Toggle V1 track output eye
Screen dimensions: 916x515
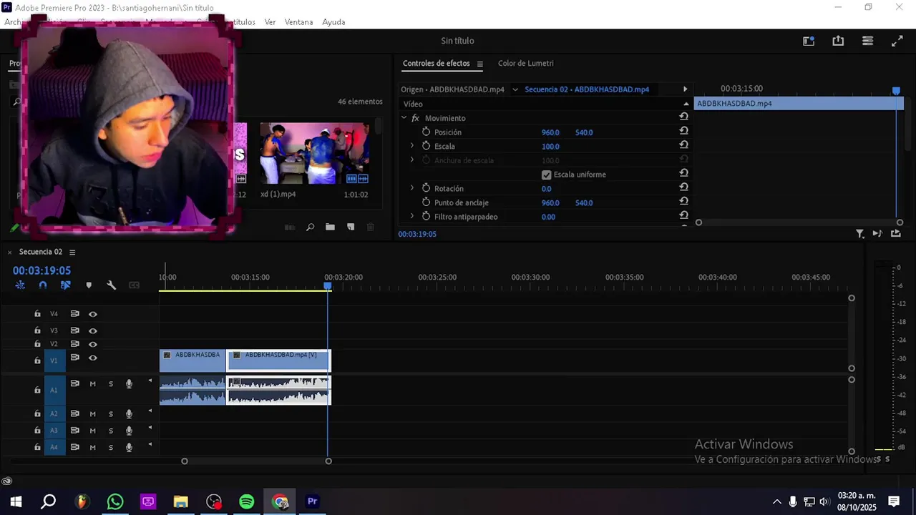click(x=93, y=358)
